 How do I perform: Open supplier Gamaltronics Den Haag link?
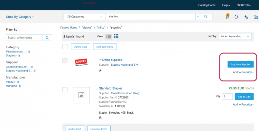pos(125,93)
